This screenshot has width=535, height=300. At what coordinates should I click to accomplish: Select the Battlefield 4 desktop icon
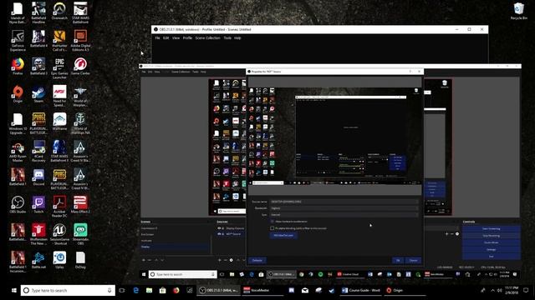[x=38, y=39]
